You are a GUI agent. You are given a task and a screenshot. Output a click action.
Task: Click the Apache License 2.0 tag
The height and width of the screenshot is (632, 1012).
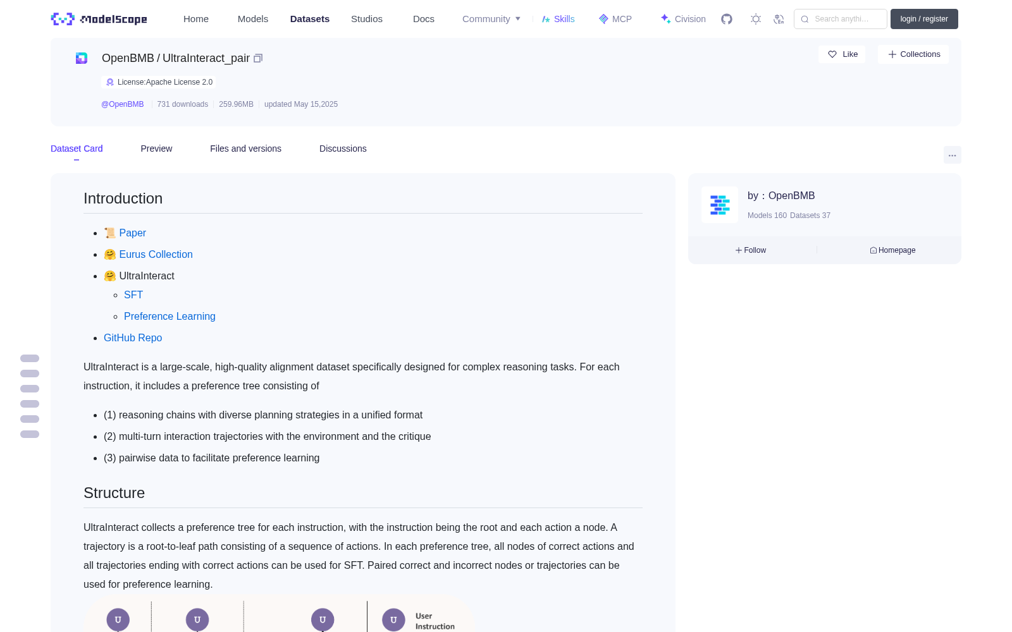click(158, 82)
